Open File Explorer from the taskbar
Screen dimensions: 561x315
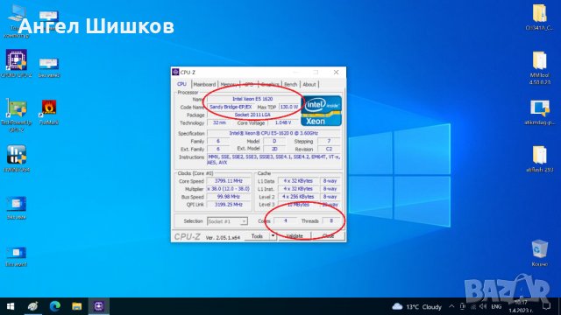(76, 306)
